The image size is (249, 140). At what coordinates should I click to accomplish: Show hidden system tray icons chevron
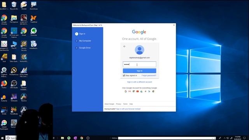coord(224,138)
